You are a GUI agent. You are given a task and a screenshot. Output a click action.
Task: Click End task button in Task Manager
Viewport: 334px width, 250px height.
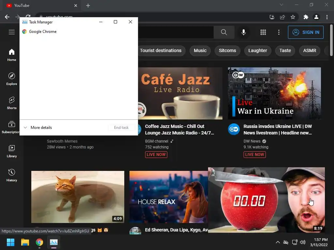coord(121,128)
